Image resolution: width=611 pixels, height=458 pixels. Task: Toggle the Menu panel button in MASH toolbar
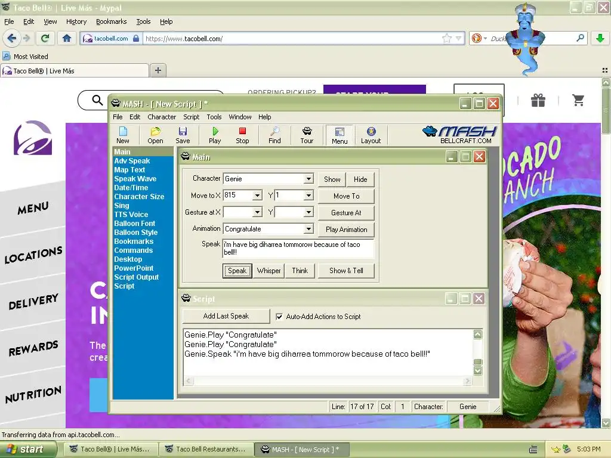point(340,135)
